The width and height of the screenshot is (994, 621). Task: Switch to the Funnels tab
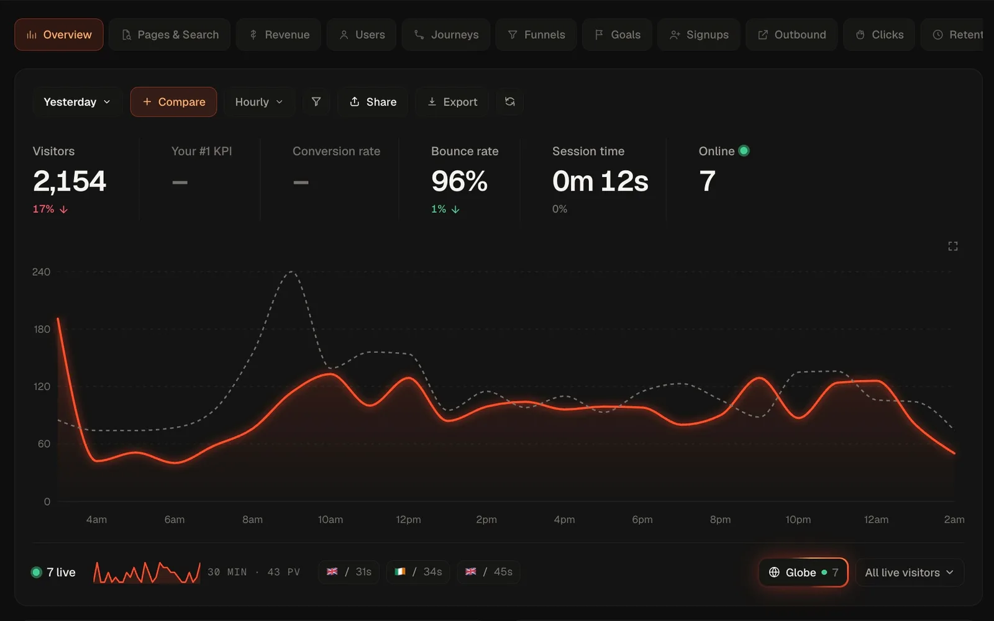pos(536,35)
